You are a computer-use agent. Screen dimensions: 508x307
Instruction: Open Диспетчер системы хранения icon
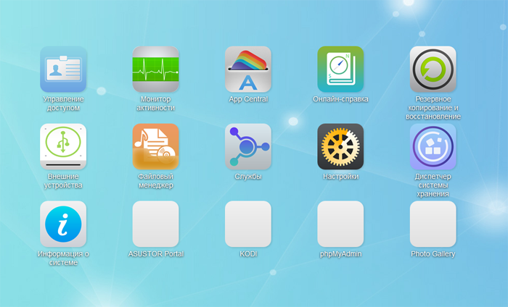pyautogui.click(x=433, y=146)
